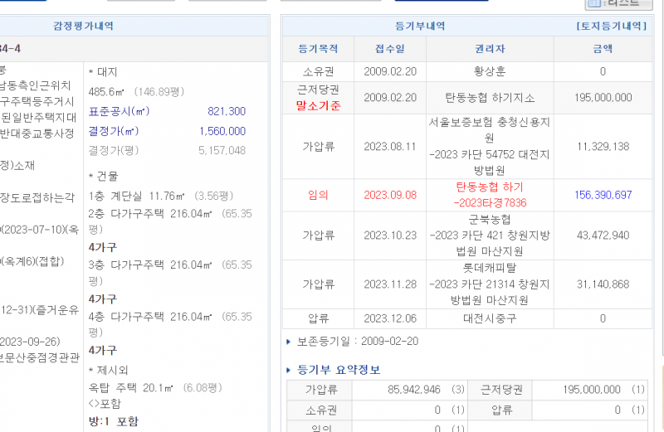The image size is (664, 432).
Task: Click the red 말소기준 label
Action: click(x=318, y=105)
